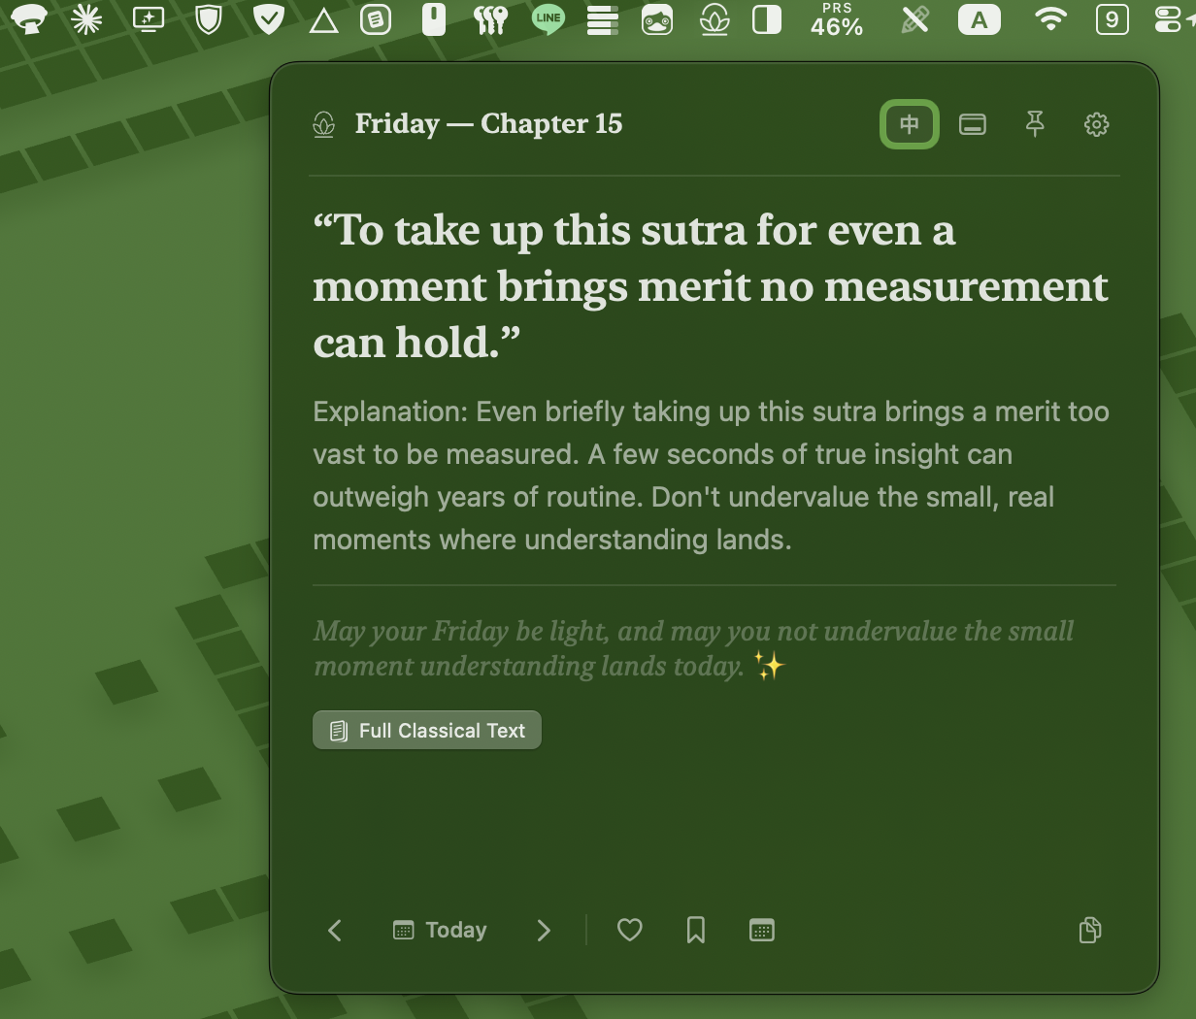This screenshot has width=1196, height=1019.
Task: Click the stacked lines menu bar icon
Action: click(x=603, y=20)
